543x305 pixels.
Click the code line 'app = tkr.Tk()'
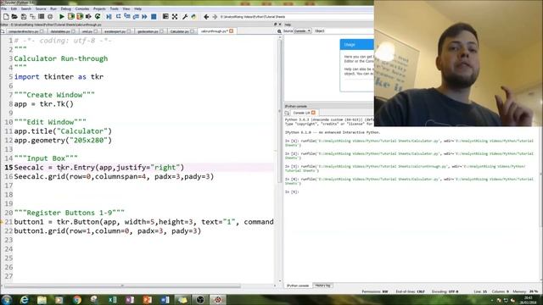(x=44, y=104)
